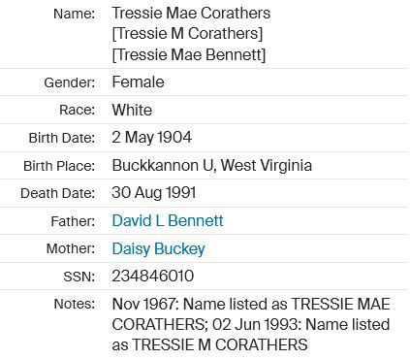Click the SSN field label
The width and height of the screenshot is (410, 359).
(79, 277)
